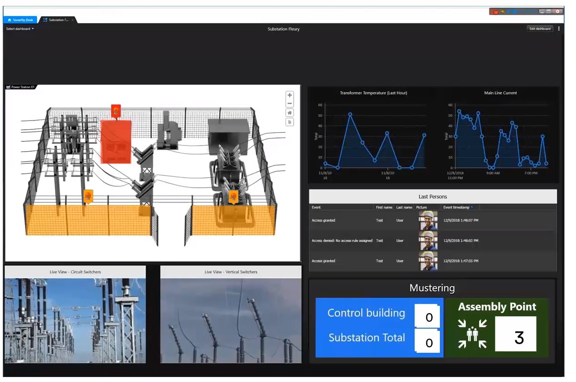
Task: Zoom in on the Power Station map
Action: (290, 95)
